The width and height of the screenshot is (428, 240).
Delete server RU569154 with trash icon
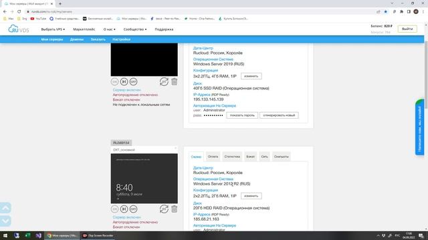pyautogui.click(x=174, y=209)
